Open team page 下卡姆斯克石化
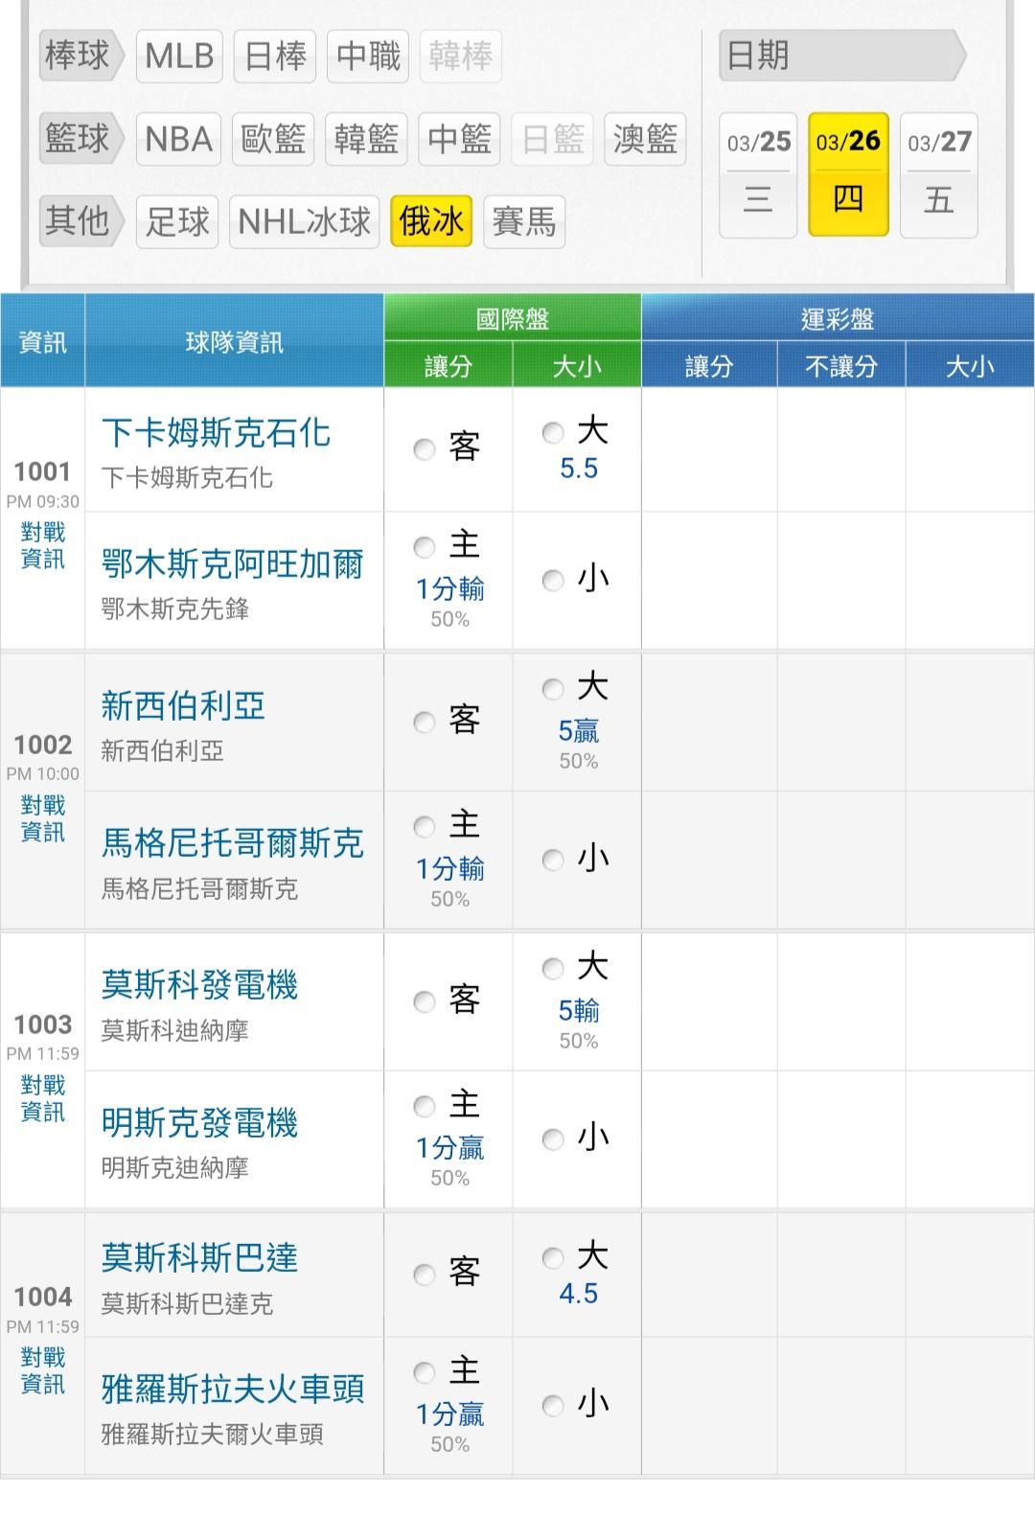1035x1519 pixels. point(216,433)
